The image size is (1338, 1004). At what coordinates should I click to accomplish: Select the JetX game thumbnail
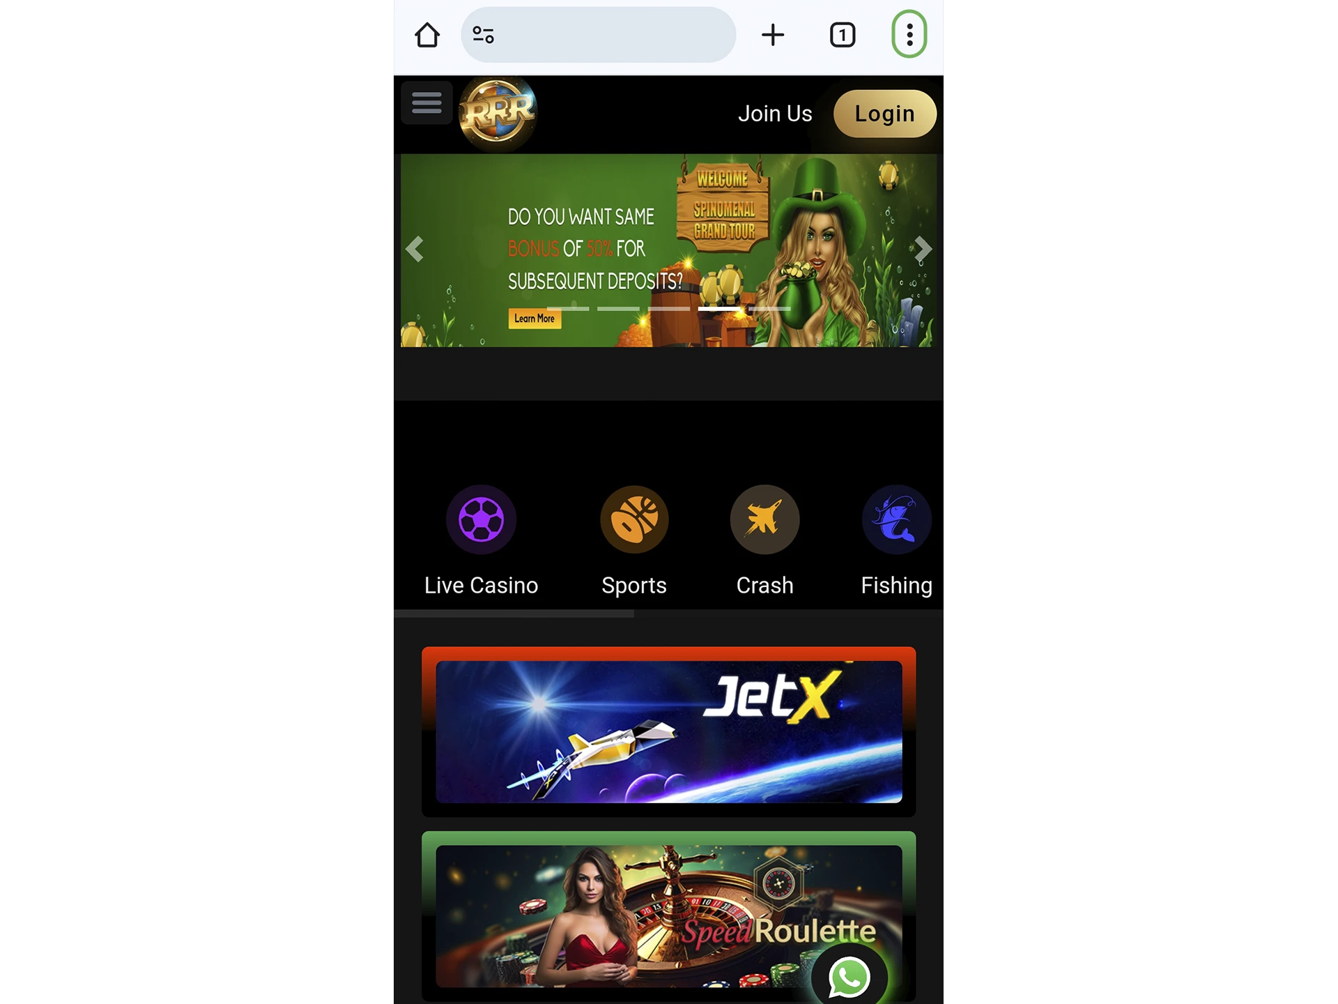(x=668, y=731)
